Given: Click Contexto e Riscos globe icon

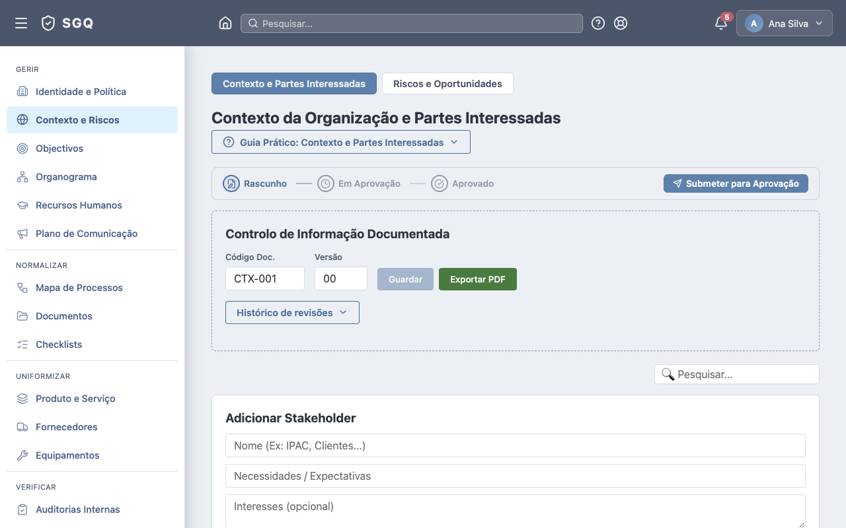Looking at the screenshot, I should [22, 119].
